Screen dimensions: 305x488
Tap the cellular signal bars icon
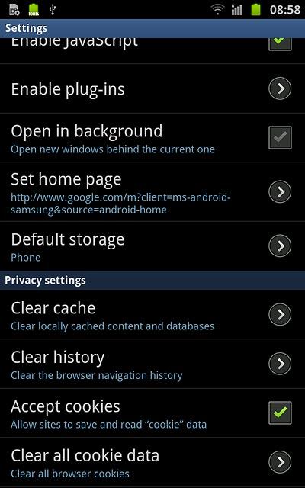pos(236,10)
